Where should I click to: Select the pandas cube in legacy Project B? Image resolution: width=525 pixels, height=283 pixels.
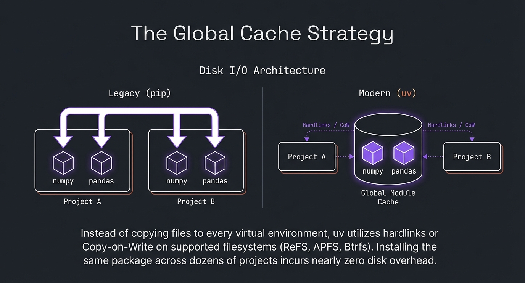pyautogui.click(x=215, y=162)
